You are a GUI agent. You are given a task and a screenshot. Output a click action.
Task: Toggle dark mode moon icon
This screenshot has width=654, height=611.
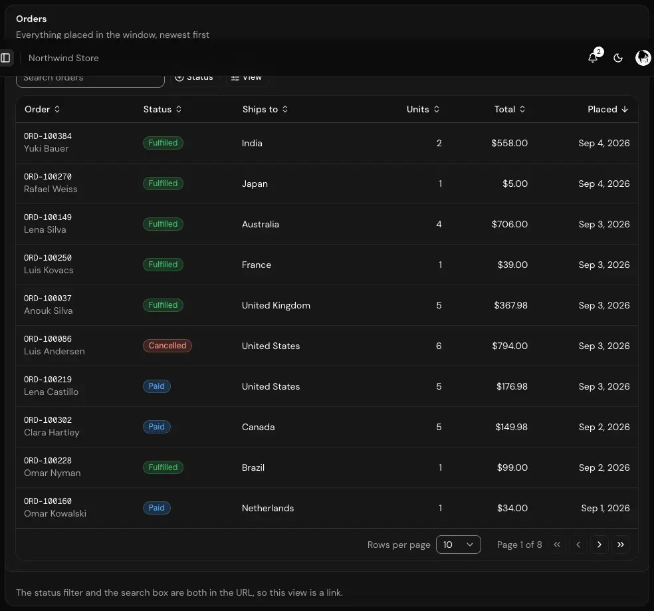tap(618, 58)
